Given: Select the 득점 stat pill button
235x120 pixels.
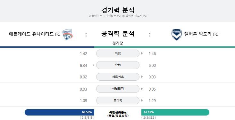Looking at the screenshot, I should 118,53.
